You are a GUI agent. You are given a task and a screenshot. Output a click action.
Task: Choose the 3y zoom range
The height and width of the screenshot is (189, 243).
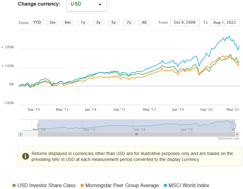point(98,23)
